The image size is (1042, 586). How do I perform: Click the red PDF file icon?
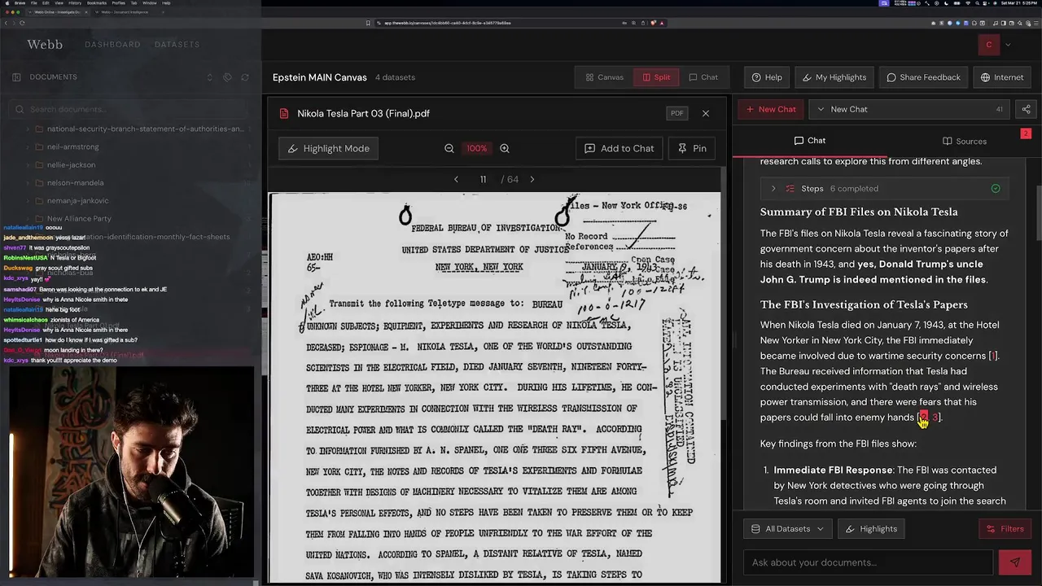(x=284, y=113)
